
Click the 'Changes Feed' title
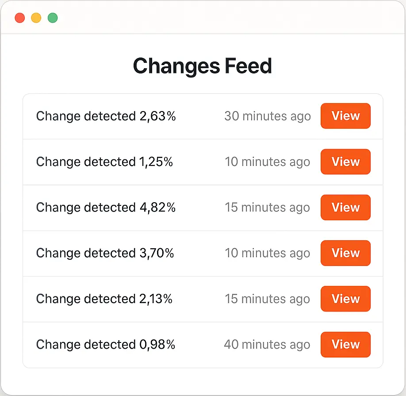click(x=203, y=66)
